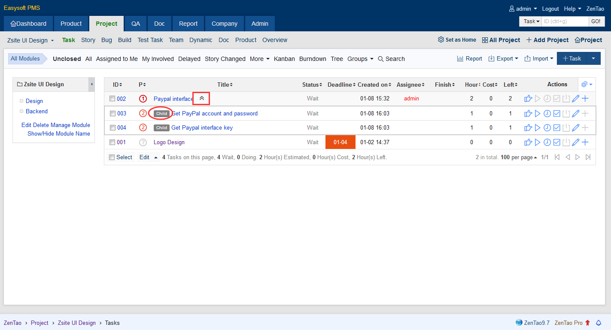Collapse the Zsite UI Design sidebar

pyautogui.click(x=91, y=85)
